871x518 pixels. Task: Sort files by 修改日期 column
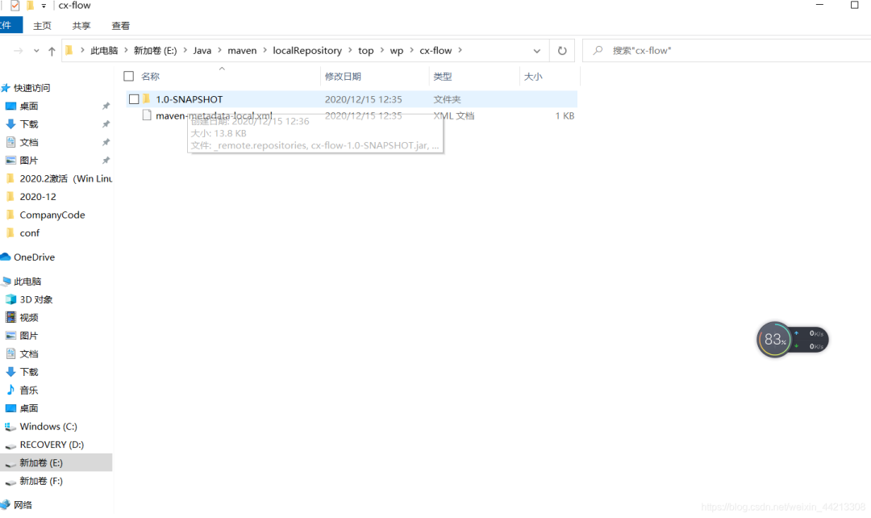[x=343, y=77]
